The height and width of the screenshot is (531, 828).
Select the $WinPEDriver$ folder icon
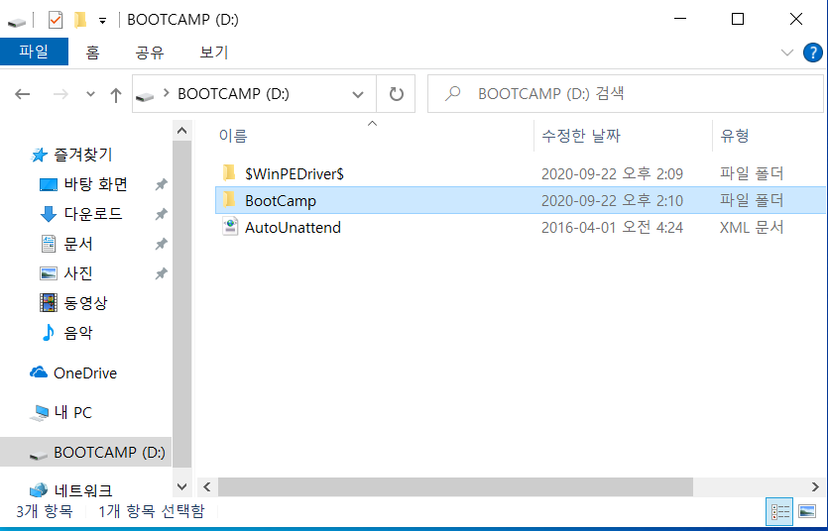(229, 173)
